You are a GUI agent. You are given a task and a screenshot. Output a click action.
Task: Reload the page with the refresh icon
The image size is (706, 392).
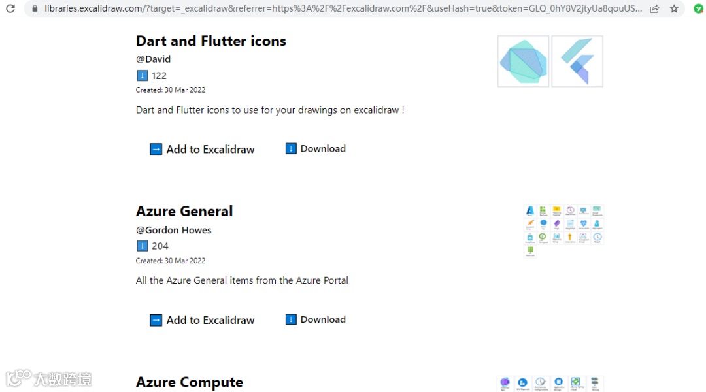[x=10, y=8]
